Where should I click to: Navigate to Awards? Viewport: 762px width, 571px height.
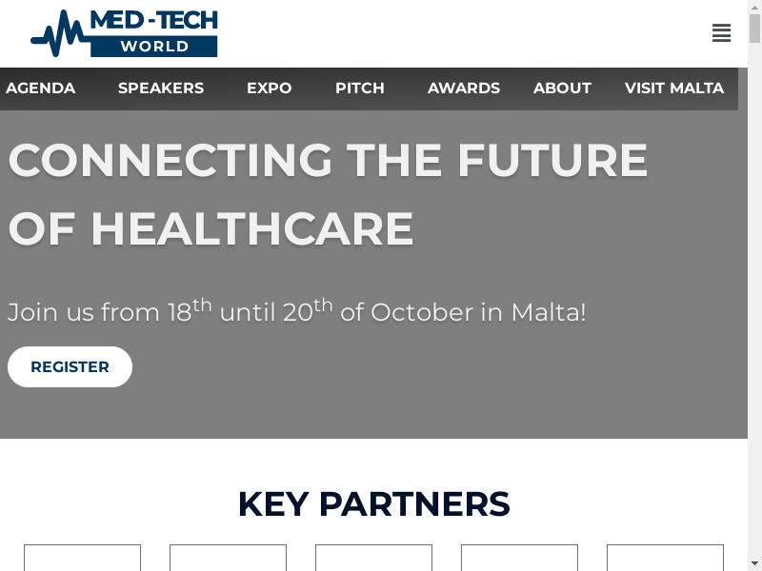coord(464,88)
